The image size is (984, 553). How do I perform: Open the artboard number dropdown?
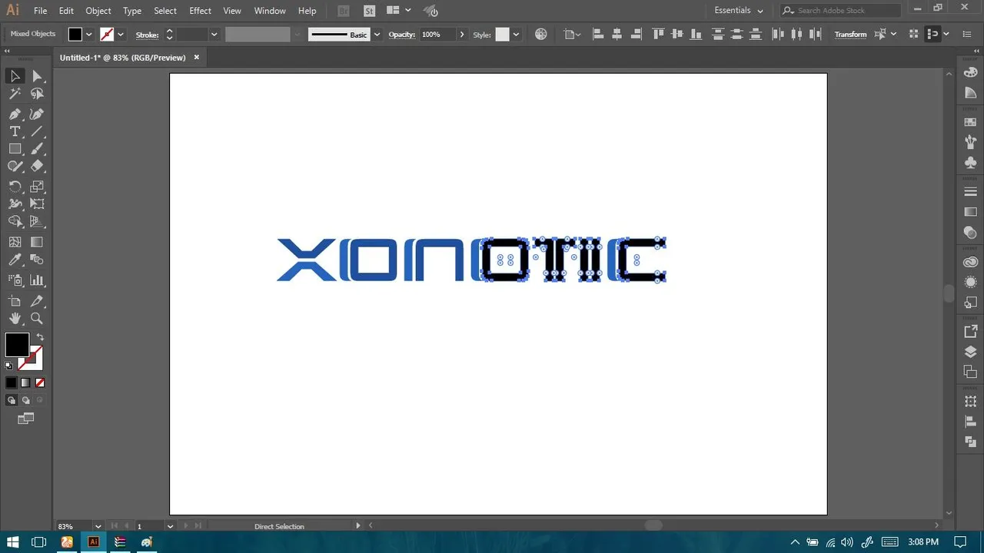pyautogui.click(x=170, y=526)
